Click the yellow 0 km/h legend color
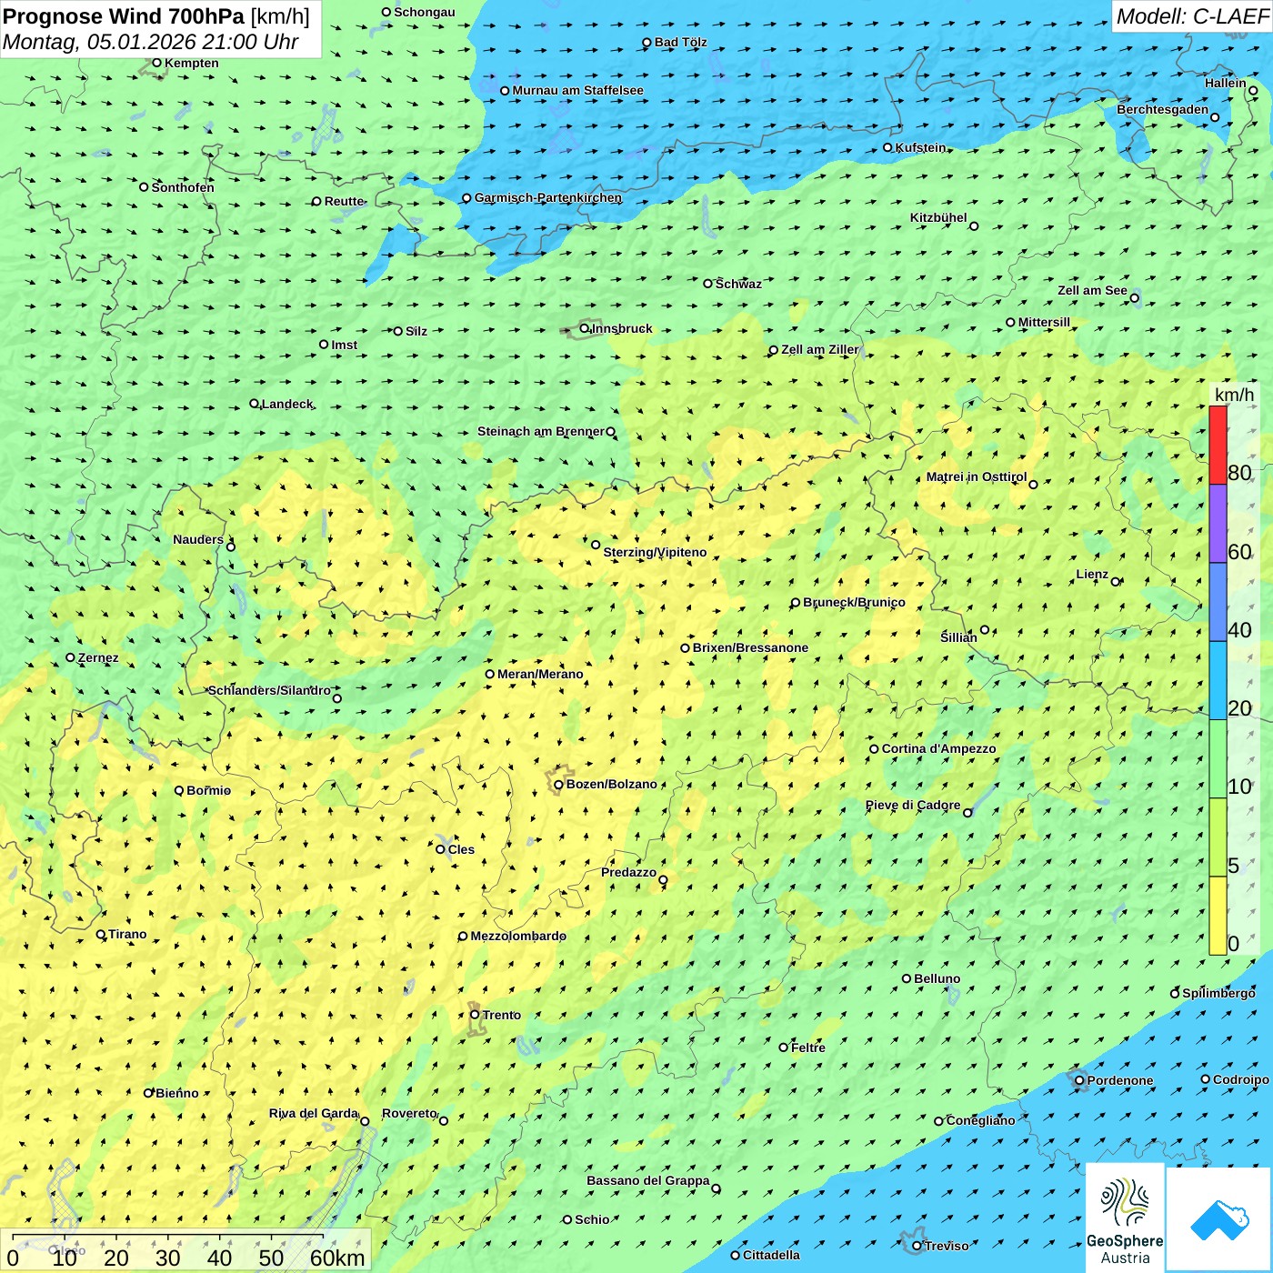This screenshot has height=1273, width=1273. tap(1218, 916)
